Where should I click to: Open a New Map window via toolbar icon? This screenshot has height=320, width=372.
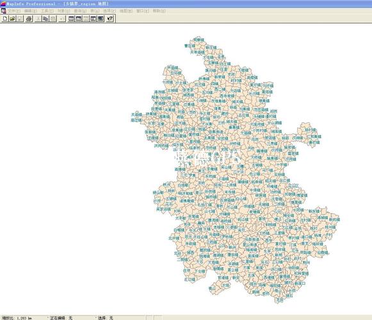point(79,19)
